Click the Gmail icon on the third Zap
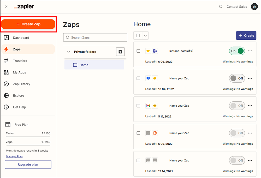261x178 pixels. tap(148, 106)
